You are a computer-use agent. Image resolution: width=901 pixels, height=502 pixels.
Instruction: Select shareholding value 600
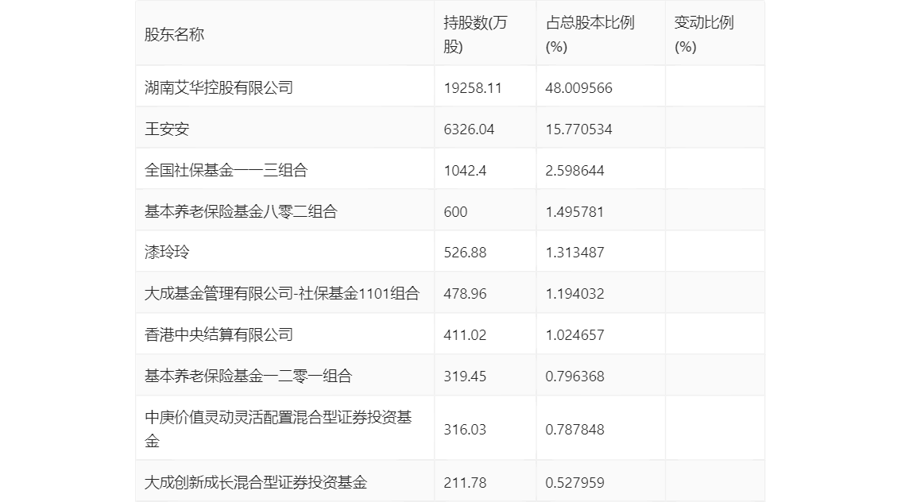(x=456, y=212)
